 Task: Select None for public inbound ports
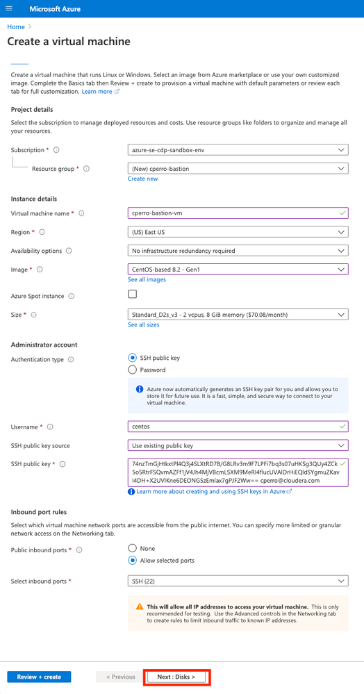click(132, 548)
